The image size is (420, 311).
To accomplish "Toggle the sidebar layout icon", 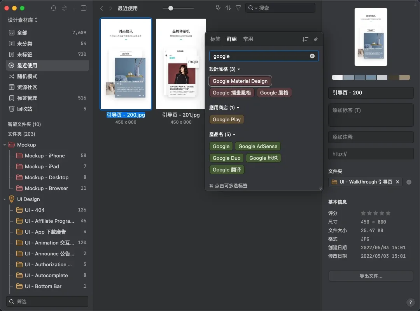I will coord(84,8).
